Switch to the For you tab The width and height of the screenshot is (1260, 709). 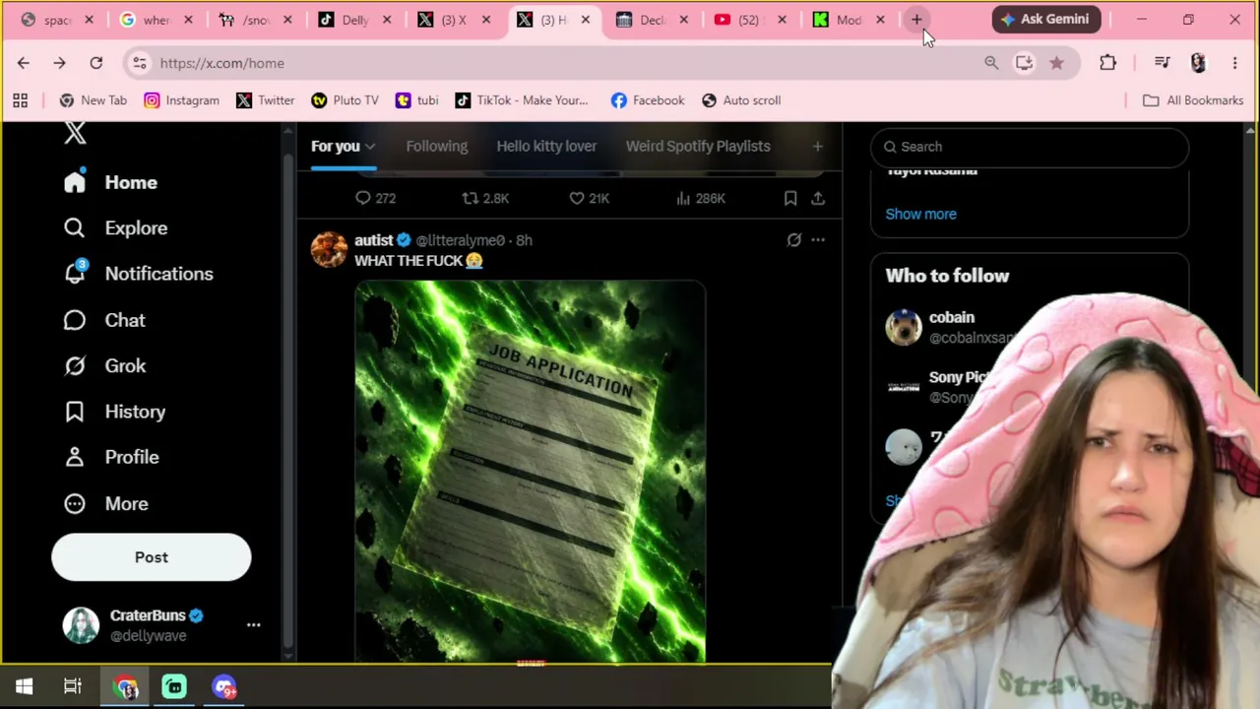(343, 146)
